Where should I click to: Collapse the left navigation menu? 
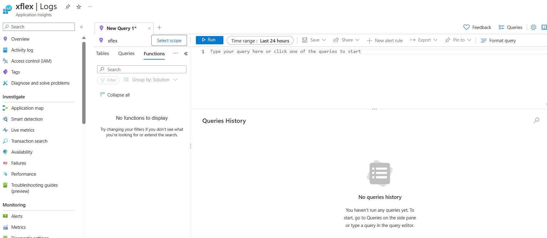coord(82,27)
